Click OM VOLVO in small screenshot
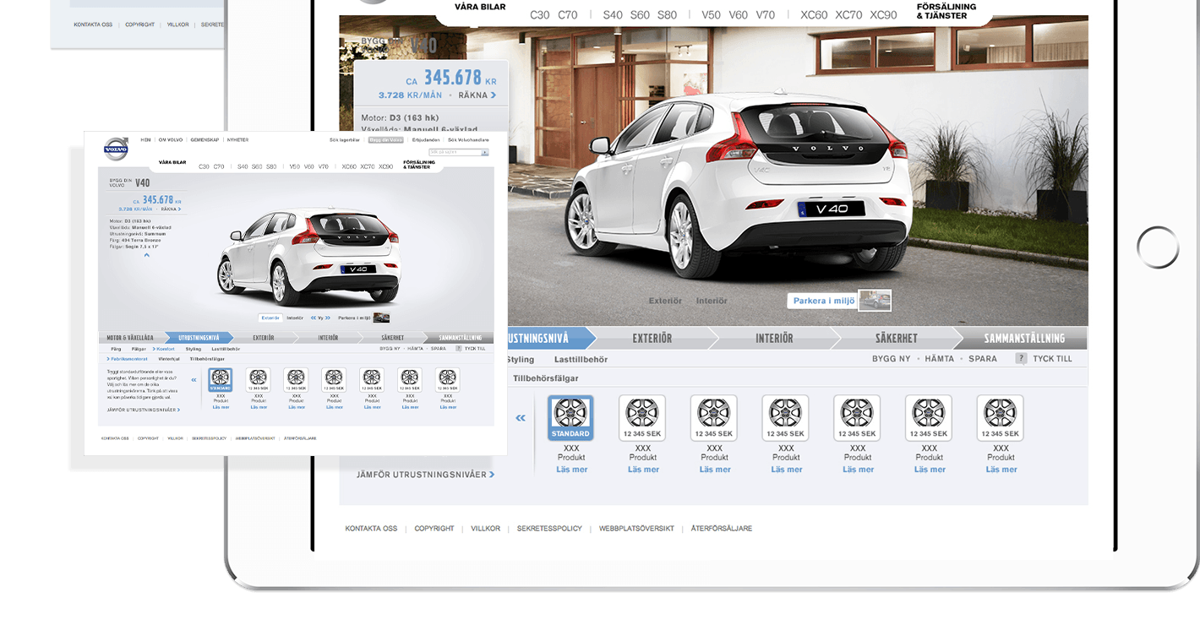 [171, 140]
